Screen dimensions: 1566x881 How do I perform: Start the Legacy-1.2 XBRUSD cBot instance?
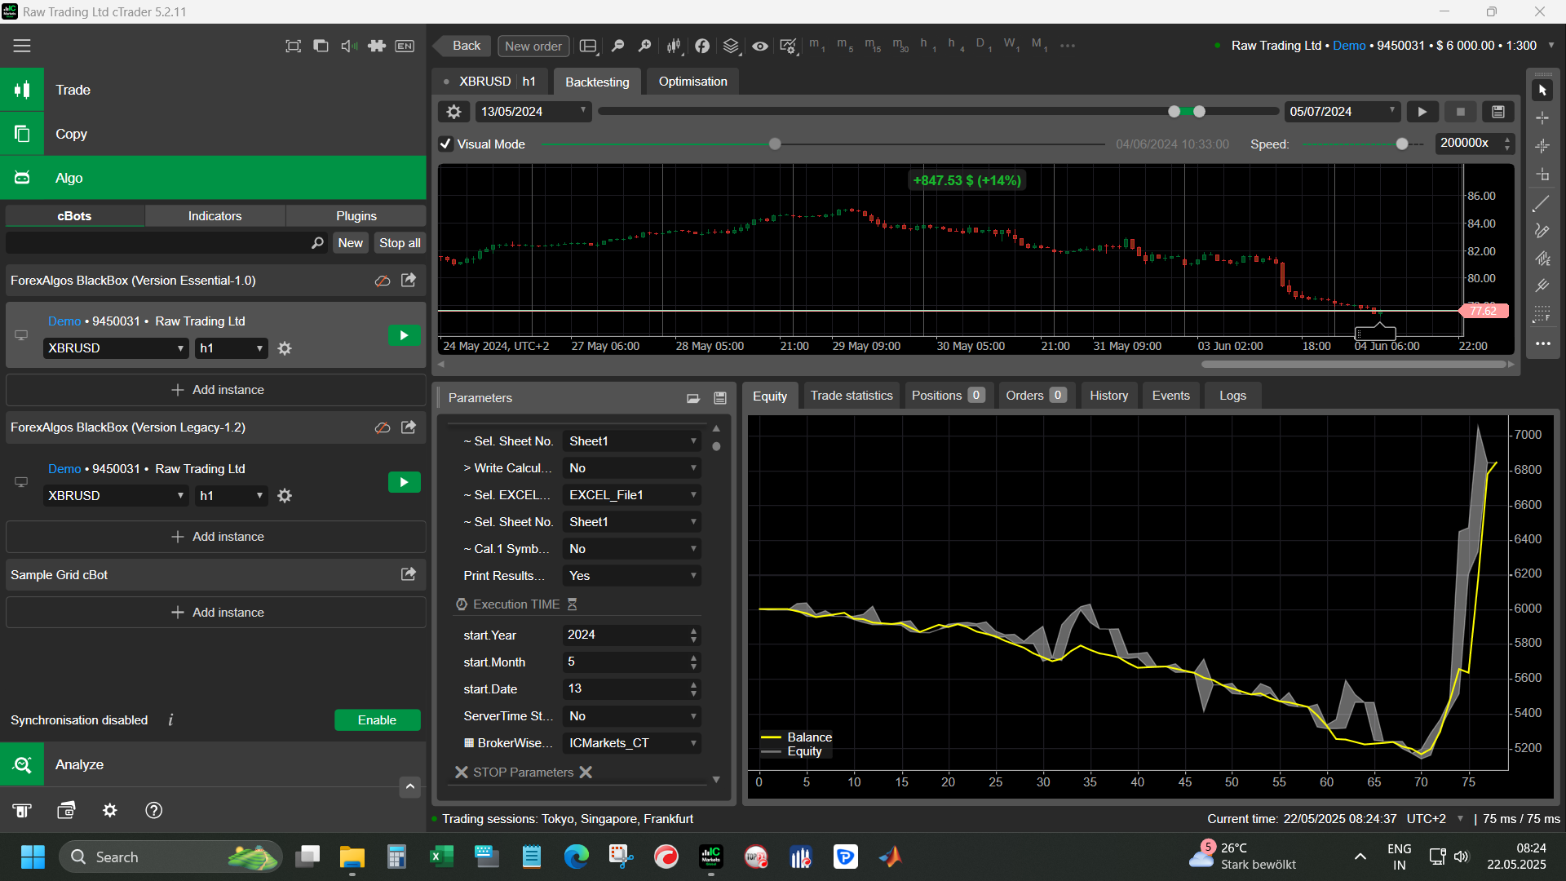point(404,482)
